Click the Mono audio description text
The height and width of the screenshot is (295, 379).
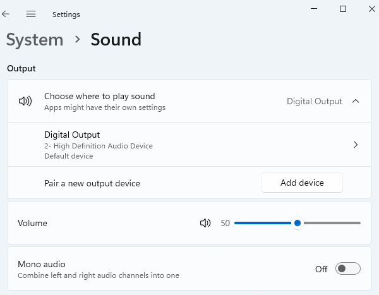(98, 275)
